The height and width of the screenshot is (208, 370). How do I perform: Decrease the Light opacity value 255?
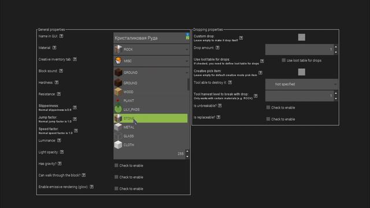(x=187, y=157)
